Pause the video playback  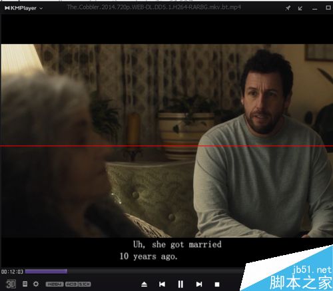tap(180, 284)
